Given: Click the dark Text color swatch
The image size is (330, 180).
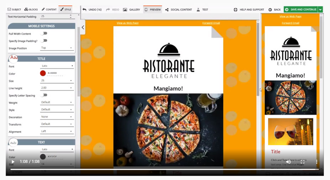Looking at the screenshot, I should click(x=43, y=157).
